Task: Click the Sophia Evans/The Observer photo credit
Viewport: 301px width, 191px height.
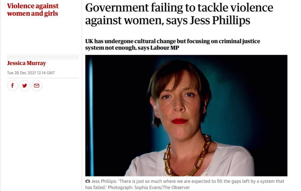Action: 162,187
